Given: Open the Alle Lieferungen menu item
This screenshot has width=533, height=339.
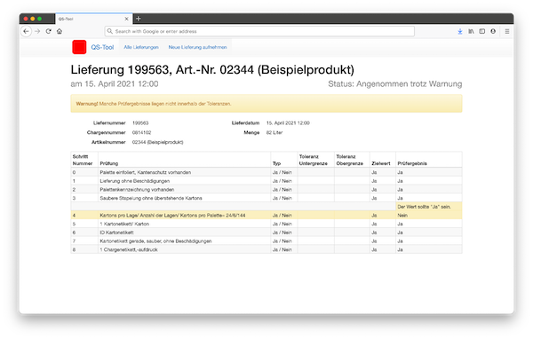Looking at the screenshot, I should [141, 47].
